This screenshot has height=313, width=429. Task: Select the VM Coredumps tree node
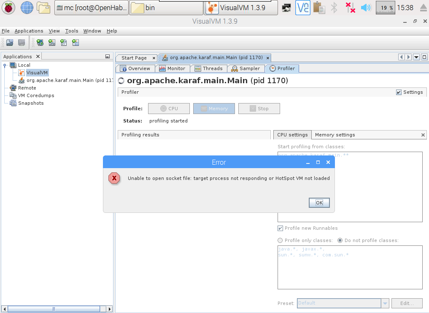click(36, 95)
